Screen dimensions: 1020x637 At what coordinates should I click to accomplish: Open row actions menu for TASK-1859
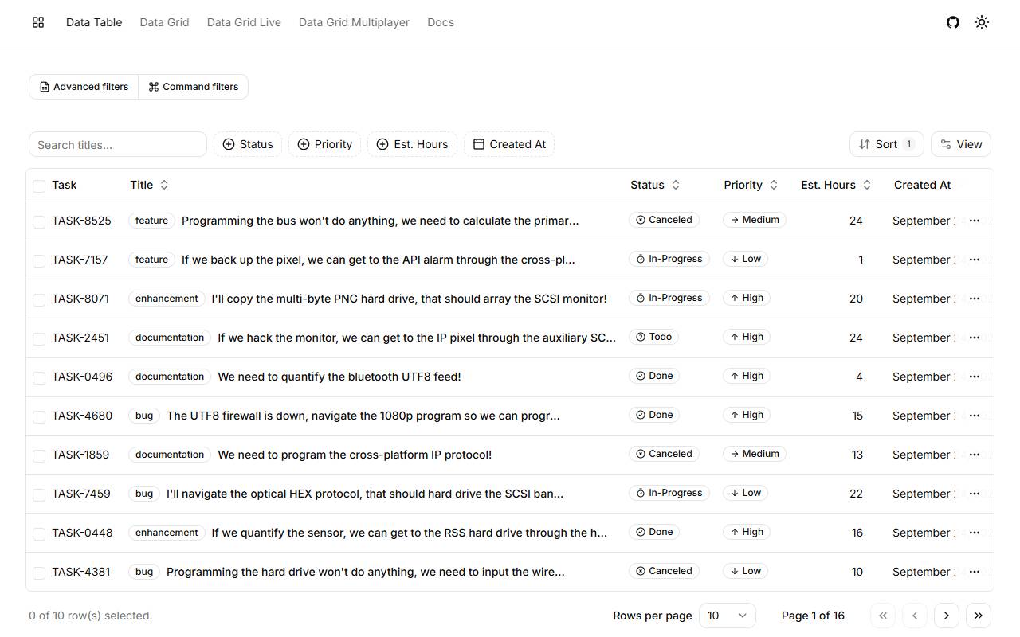[x=975, y=455]
